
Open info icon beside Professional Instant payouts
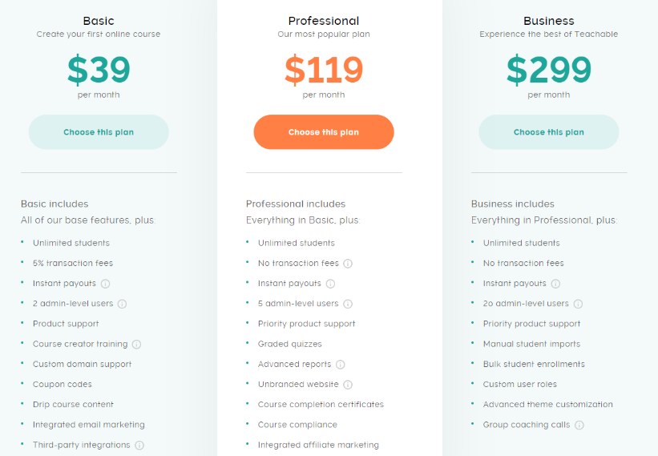pyautogui.click(x=331, y=284)
